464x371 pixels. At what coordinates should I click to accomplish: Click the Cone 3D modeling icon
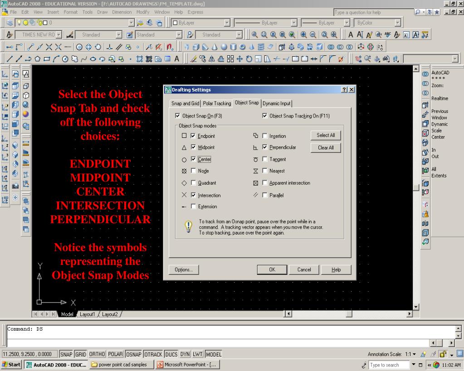pos(215,47)
